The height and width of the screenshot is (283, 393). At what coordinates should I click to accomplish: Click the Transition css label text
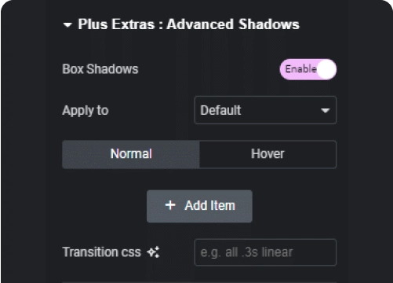(x=101, y=252)
